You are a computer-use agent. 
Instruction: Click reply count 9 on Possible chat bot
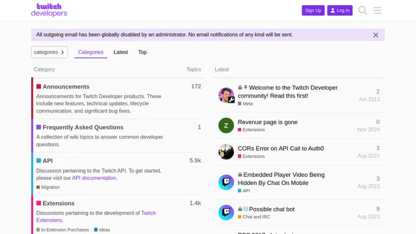coord(378,209)
